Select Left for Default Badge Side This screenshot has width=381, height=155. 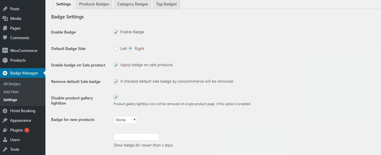click(116, 49)
